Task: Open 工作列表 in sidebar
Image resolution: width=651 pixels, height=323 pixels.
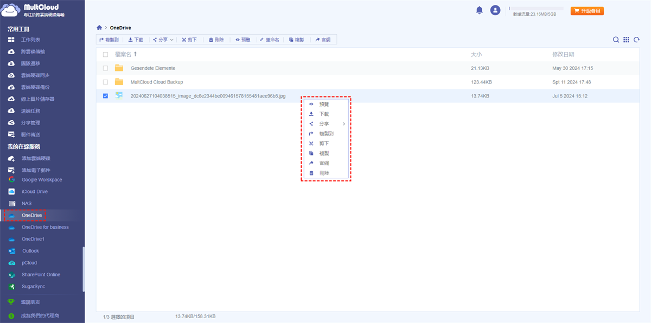Action: click(x=31, y=40)
